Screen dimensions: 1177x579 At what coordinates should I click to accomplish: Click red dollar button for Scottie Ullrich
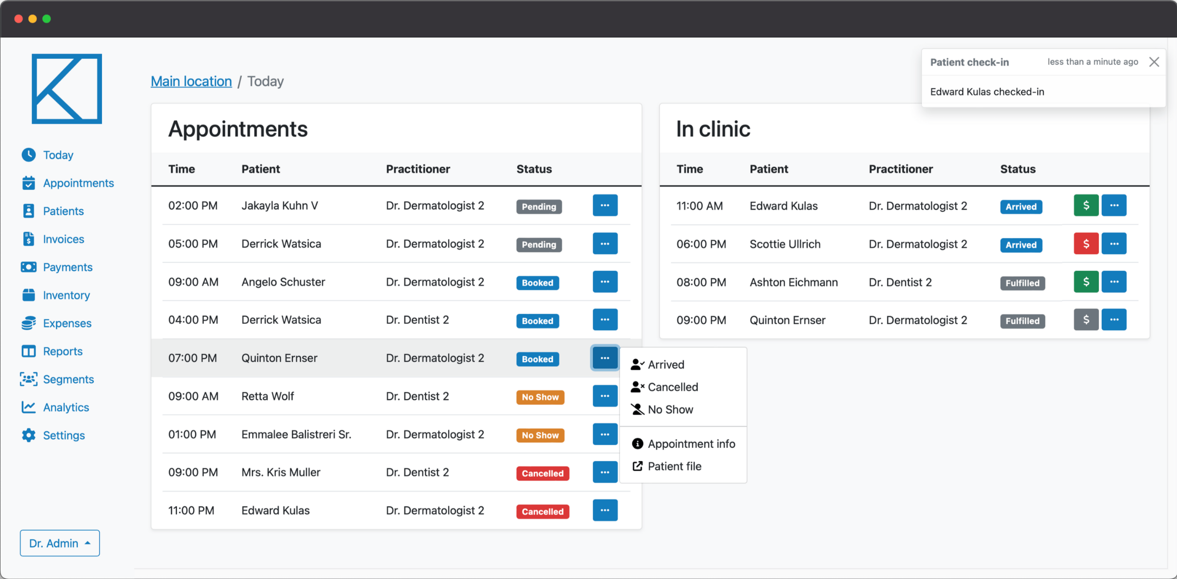coord(1086,244)
